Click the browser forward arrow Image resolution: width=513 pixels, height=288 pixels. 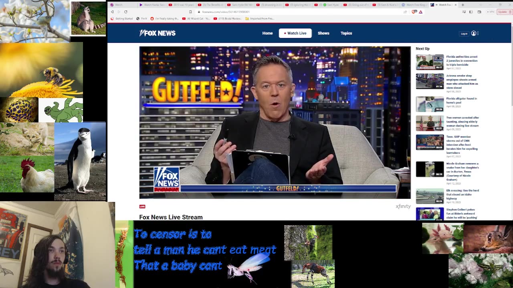coord(119,12)
